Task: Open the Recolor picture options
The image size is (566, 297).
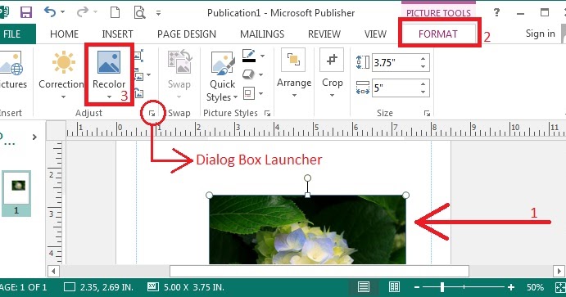Action: (109, 75)
